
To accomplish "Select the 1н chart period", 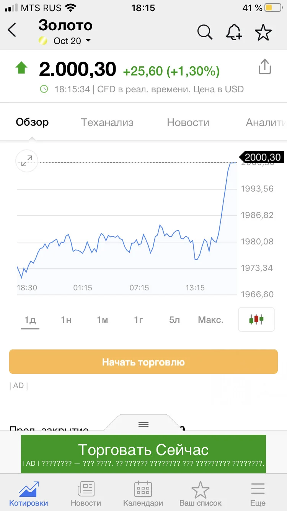I will (x=66, y=320).
